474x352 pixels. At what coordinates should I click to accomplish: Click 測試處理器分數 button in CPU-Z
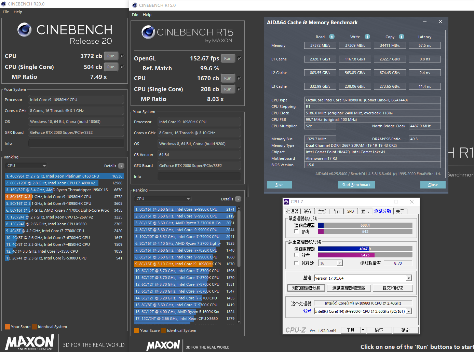tap(306, 288)
